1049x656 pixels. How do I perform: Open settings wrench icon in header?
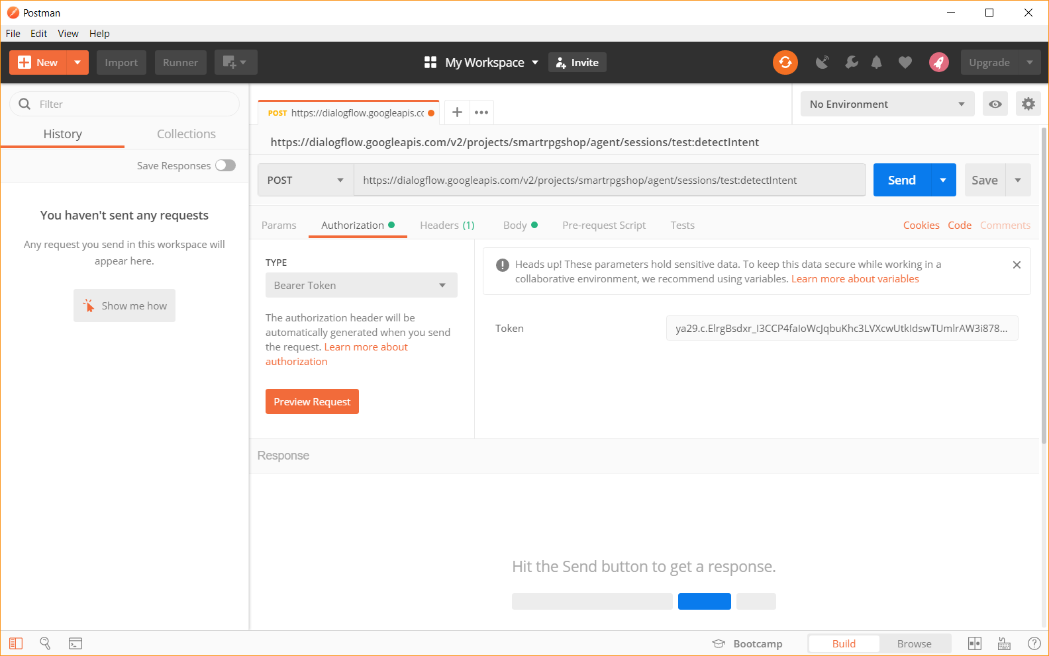pos(852,62)
